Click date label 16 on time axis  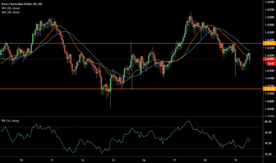144,160
